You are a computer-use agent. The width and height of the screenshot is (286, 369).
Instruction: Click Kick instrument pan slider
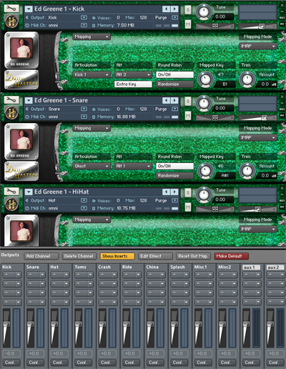pyautogui.click(x=215, y=26)
